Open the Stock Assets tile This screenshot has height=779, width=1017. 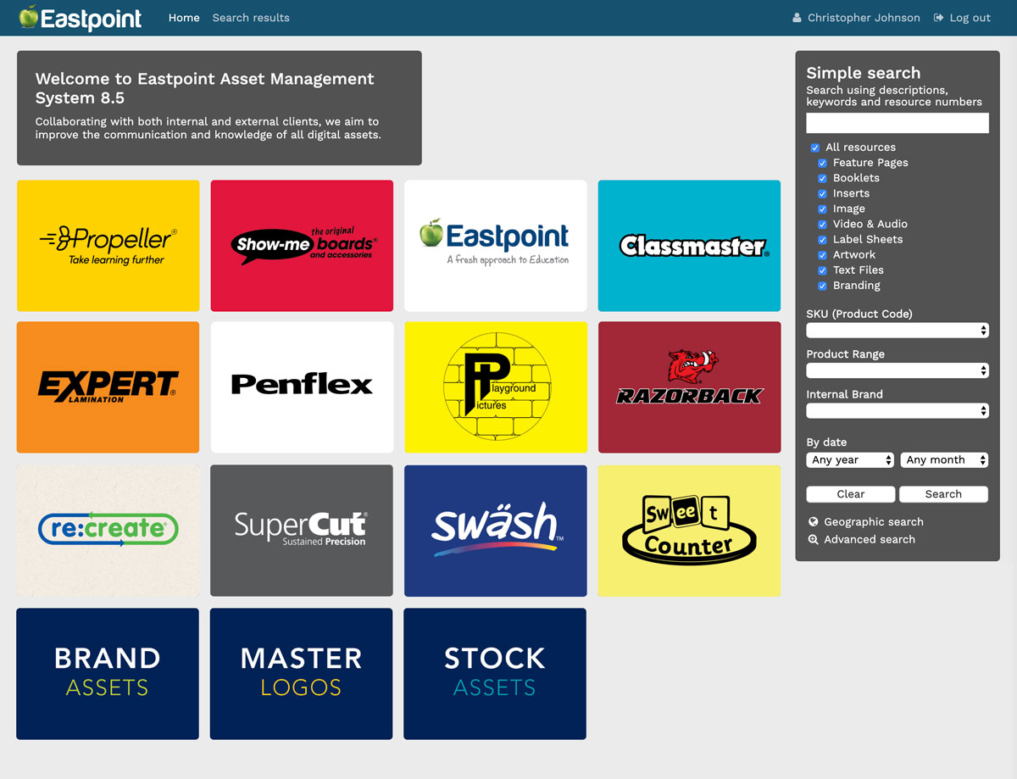click(495, 674)
